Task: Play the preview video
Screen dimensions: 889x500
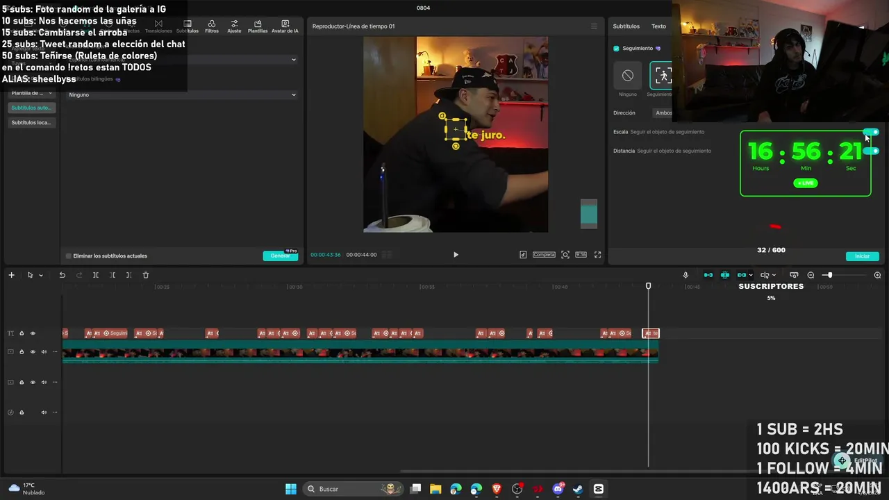Action: [x=456, y=255]
